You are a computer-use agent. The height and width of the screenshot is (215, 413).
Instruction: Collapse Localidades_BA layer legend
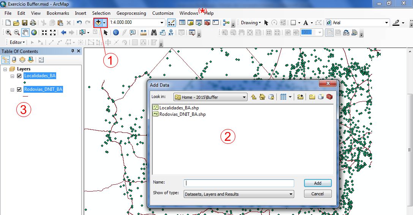click(12, 76)
